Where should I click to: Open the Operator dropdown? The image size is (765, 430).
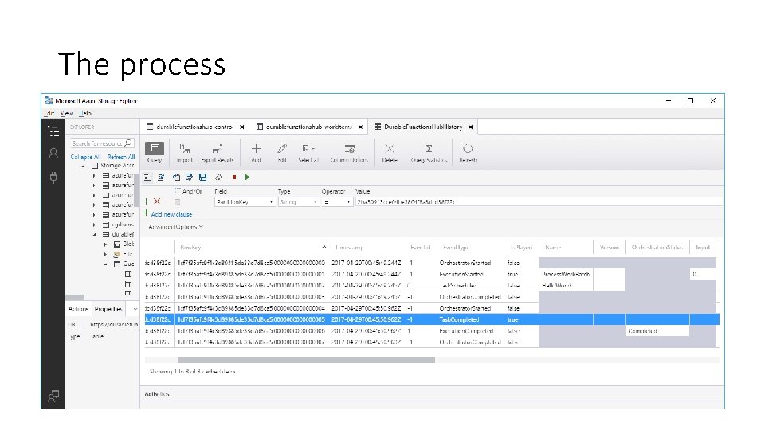click(336, 201)
